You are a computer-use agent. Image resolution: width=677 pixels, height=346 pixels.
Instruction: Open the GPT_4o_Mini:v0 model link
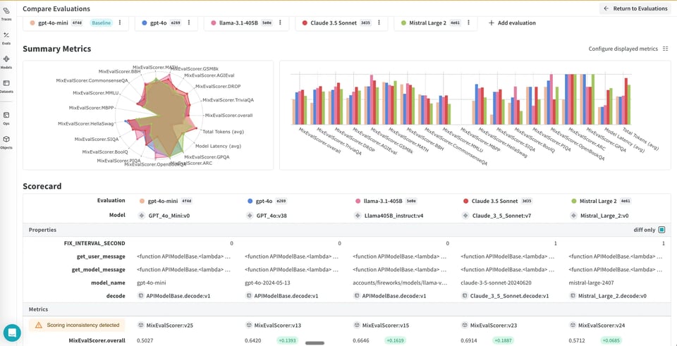168,216
